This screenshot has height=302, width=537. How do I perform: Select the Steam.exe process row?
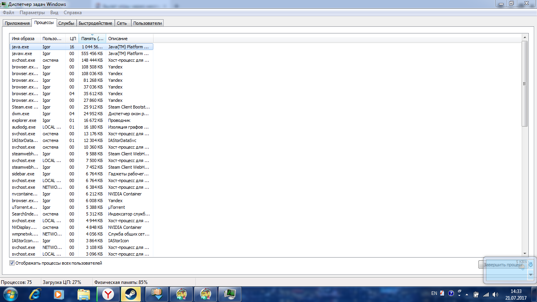tap(81, 107)
